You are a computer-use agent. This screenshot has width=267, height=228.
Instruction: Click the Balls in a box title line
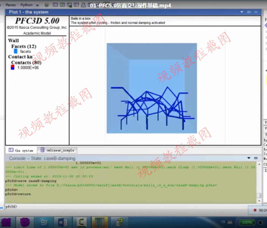point(81,18)
